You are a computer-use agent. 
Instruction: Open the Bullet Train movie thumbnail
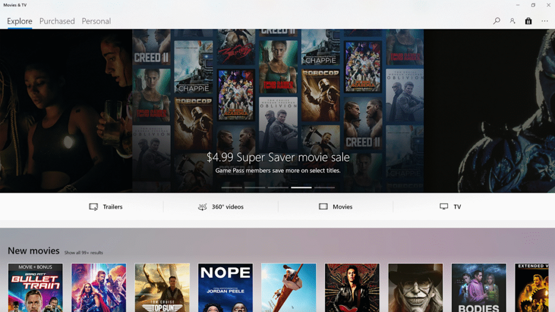coord(35,287)
